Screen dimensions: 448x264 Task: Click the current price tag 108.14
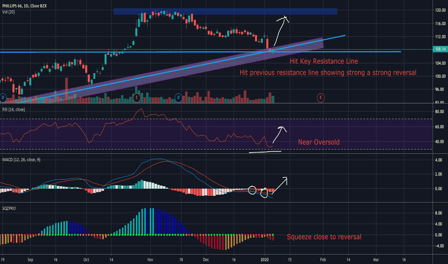point(440,49)
